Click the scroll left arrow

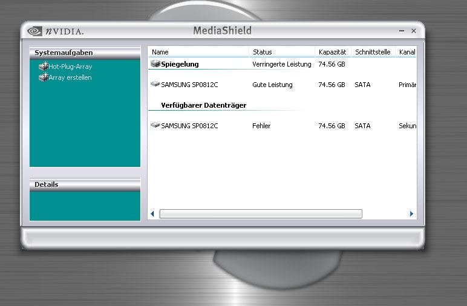[x=152, y=213]
